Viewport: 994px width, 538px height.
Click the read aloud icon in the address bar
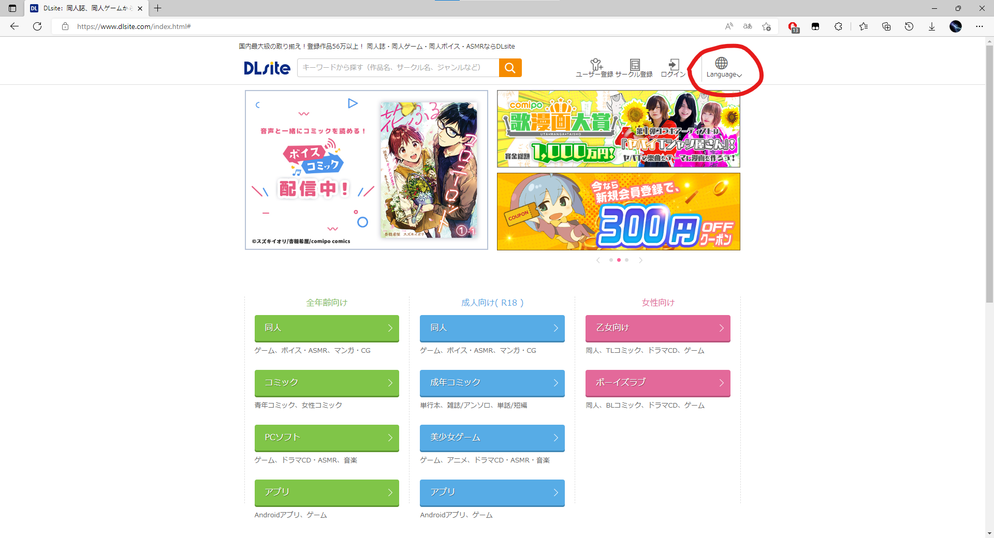728,26
